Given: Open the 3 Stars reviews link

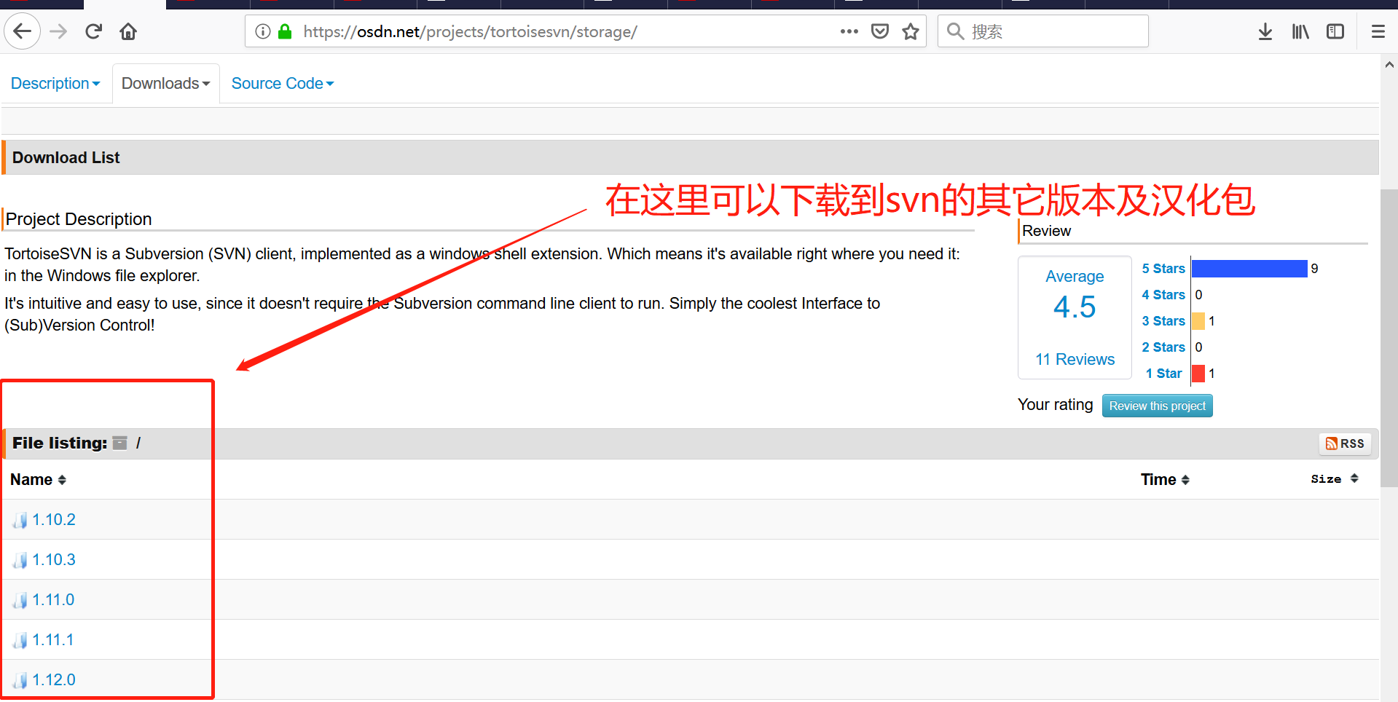Looking at the screenshot, I should coord(1163,321).
